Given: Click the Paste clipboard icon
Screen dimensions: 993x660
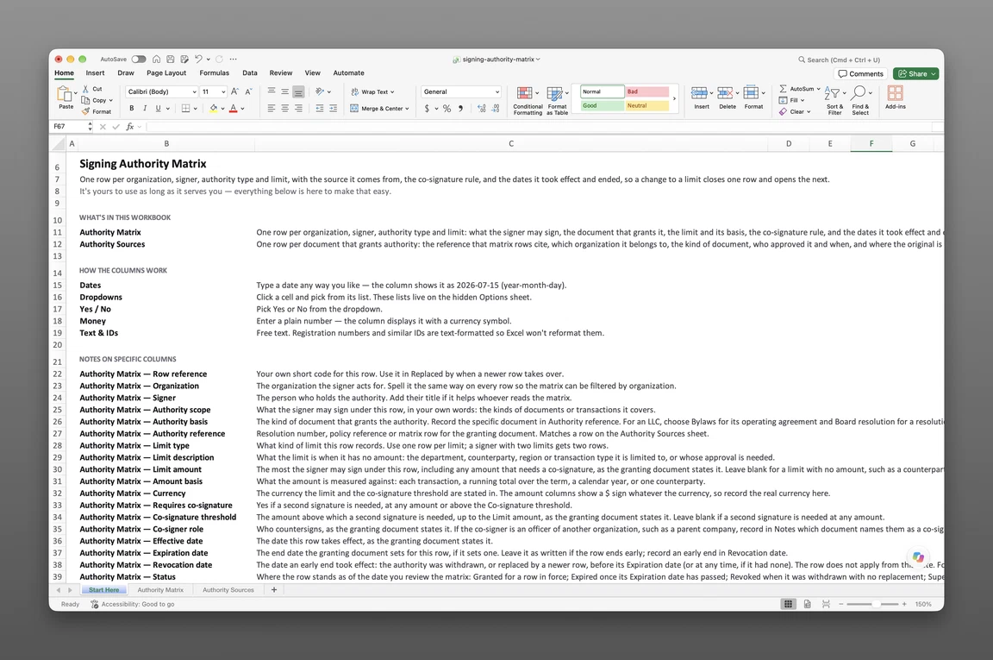Looking at the screenshot, I should [65, 94].
